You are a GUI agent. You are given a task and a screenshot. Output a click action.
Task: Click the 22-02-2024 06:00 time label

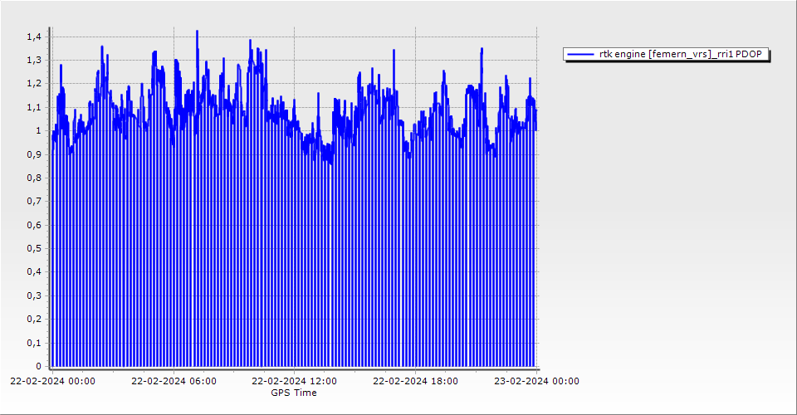tap(174, 381)
